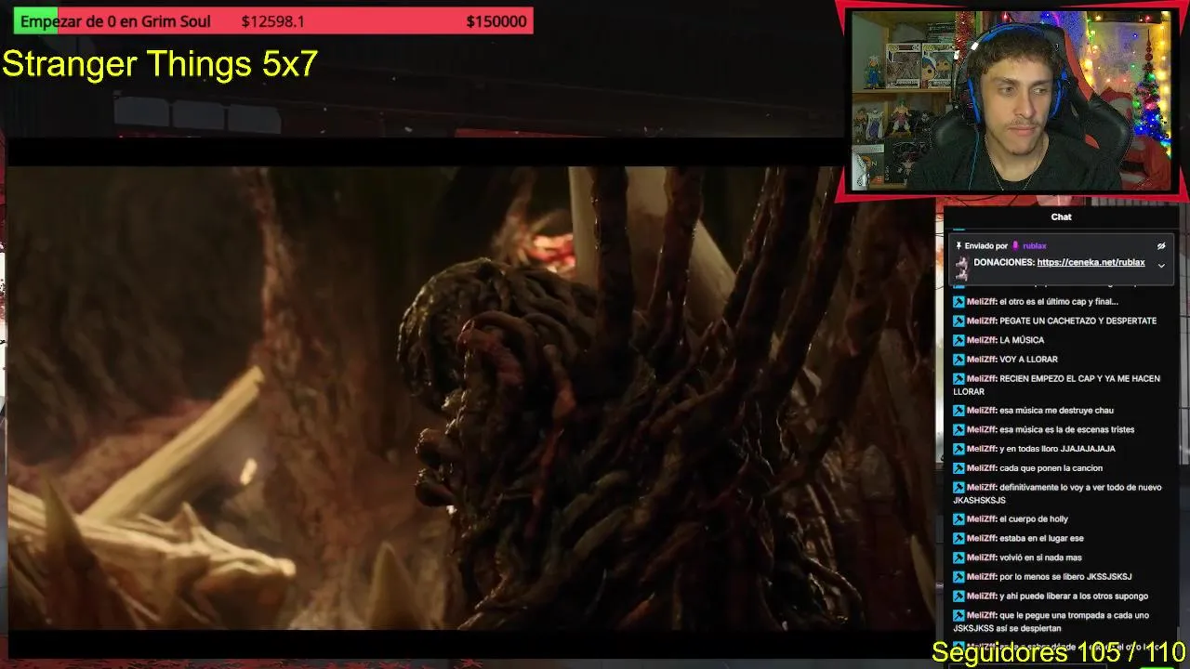This screenshot has width=1190, height=669.
Task: Click the $12598.1 goal amount
Action: [x=272, y=21]
